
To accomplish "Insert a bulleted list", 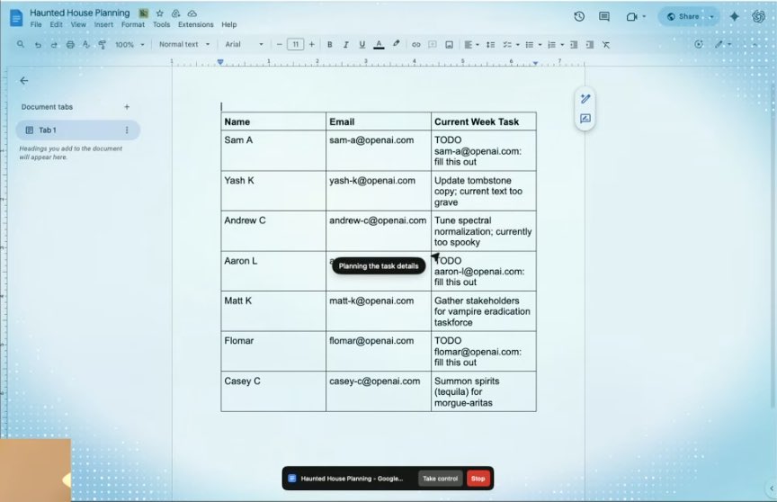I will tap(529, 45).
